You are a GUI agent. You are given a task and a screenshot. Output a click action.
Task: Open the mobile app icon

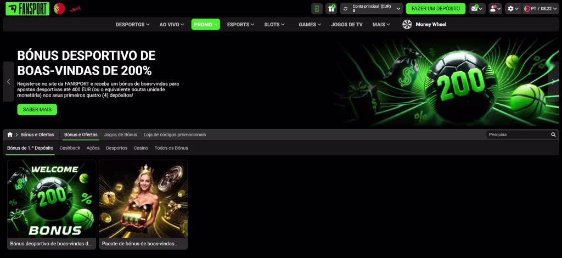pyautogui.click(x=317, y=9)
